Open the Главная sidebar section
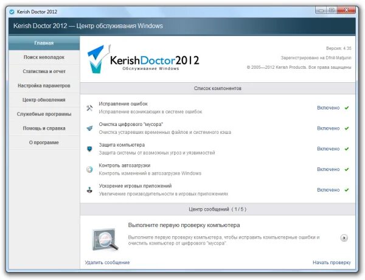Viewport: 365px width, 280px height. [44, 43]
